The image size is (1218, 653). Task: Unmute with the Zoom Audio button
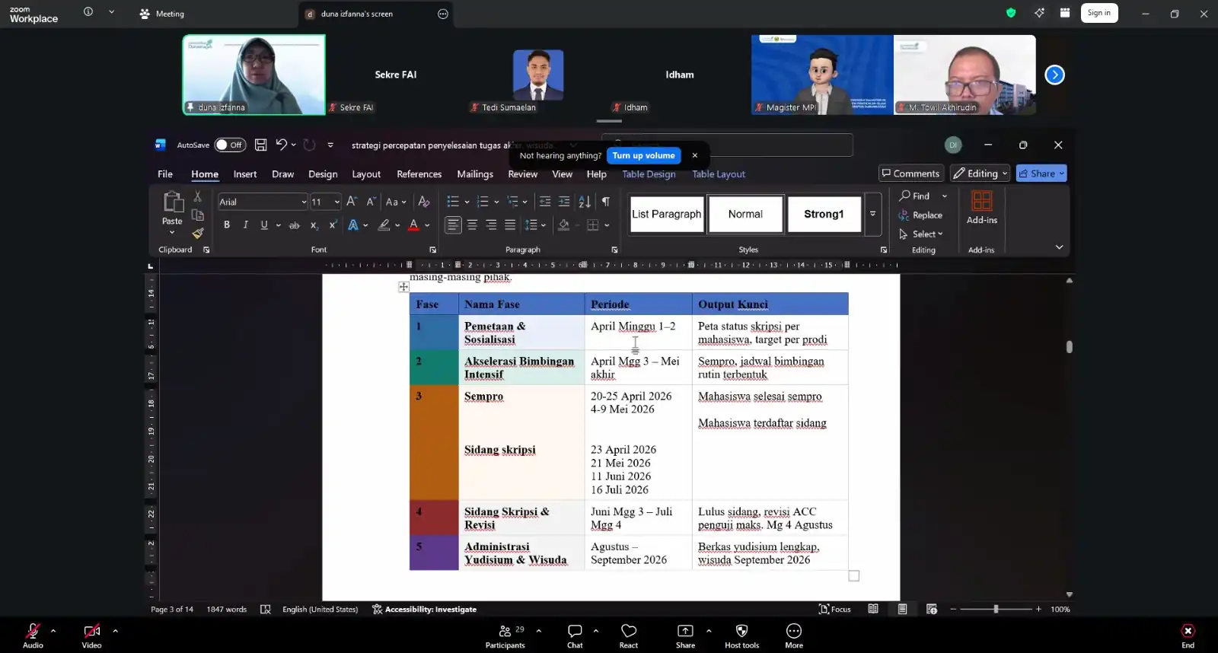pyautogui.click(x=33, y=635)
